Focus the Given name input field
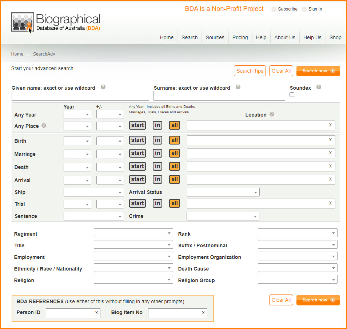Screen dimensions: 347x329 (x=80, y=96)
